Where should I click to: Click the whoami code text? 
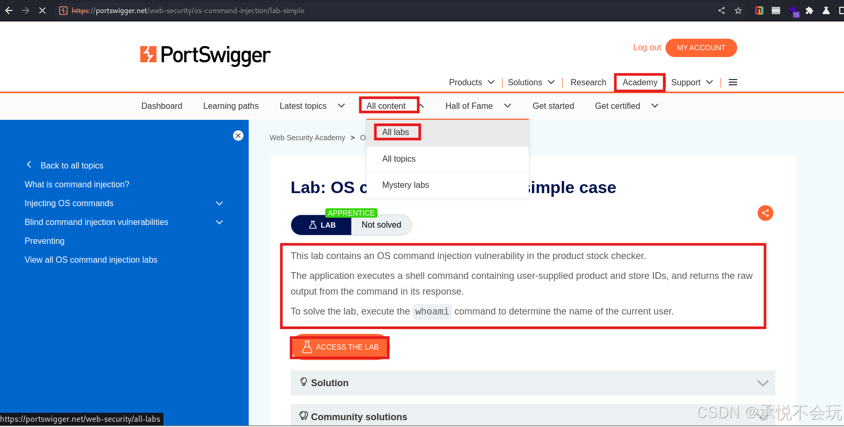click(432, 311)
